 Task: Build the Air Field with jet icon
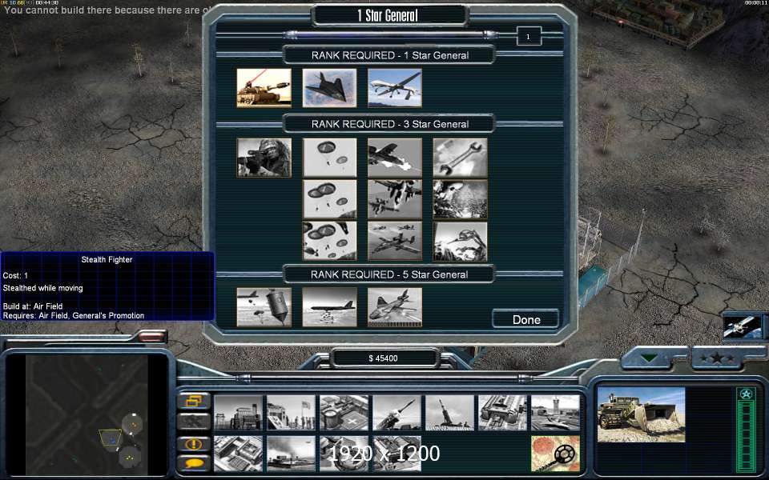pos(556,413)
